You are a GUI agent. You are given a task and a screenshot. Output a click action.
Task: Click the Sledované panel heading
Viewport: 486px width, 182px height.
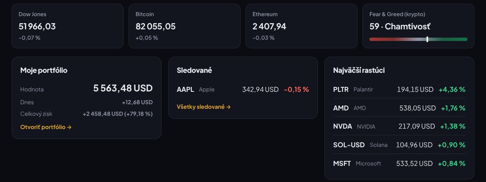[194, 70]
